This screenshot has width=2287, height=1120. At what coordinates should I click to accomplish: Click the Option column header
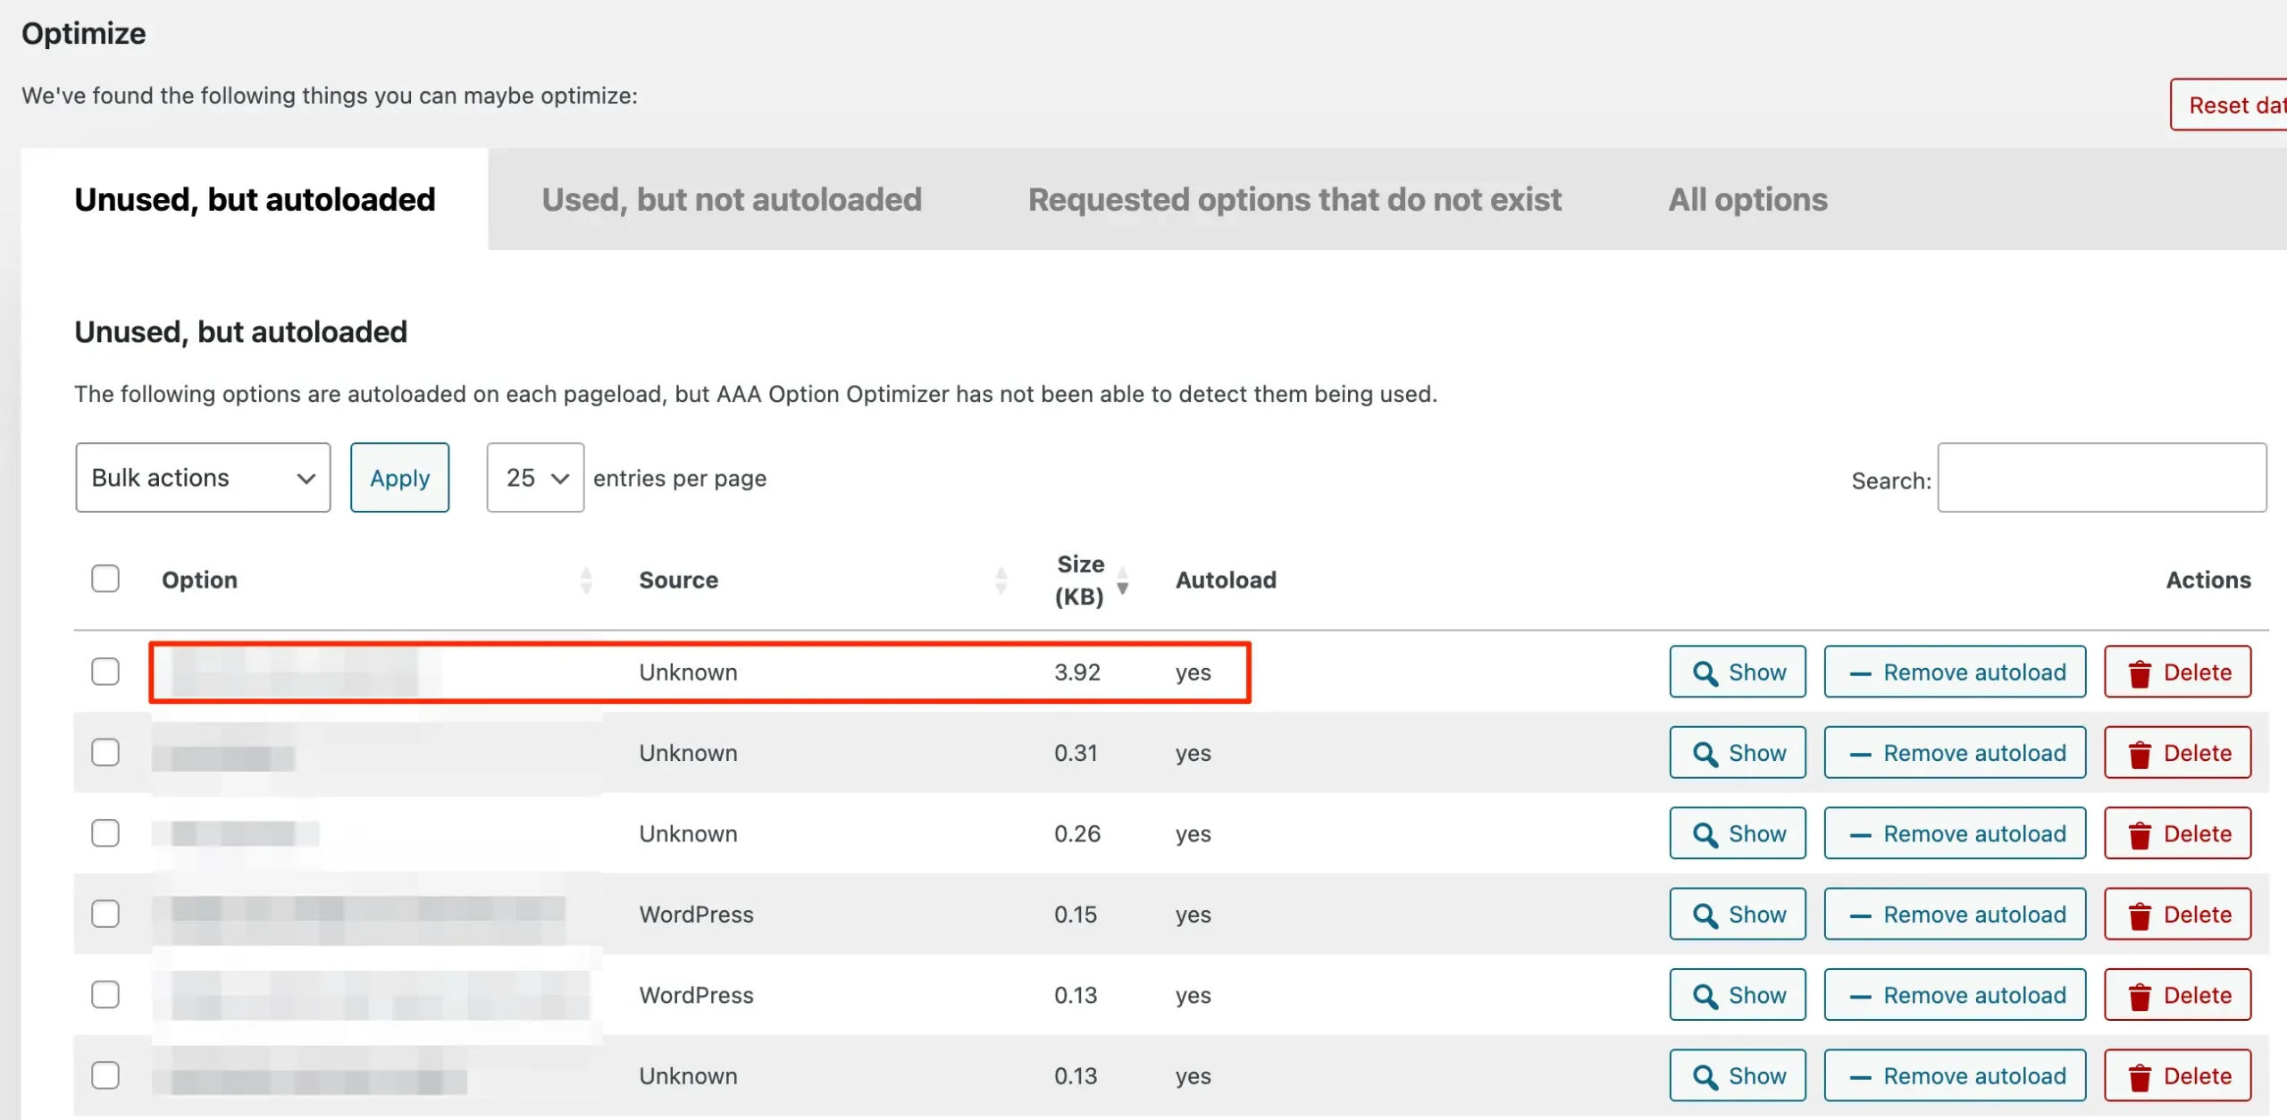199,581
